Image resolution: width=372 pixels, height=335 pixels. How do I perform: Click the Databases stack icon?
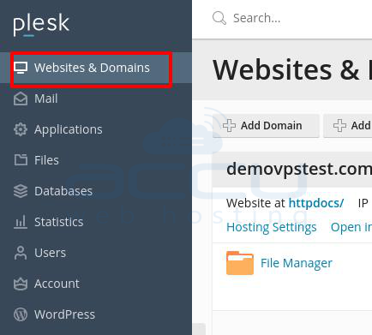click(21, 191)
